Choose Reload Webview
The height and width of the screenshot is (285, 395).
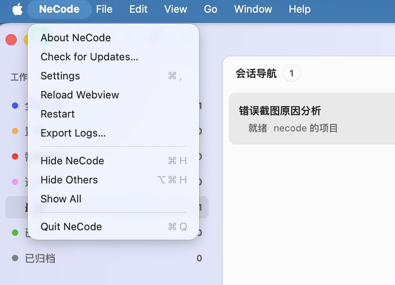point(113,95)
